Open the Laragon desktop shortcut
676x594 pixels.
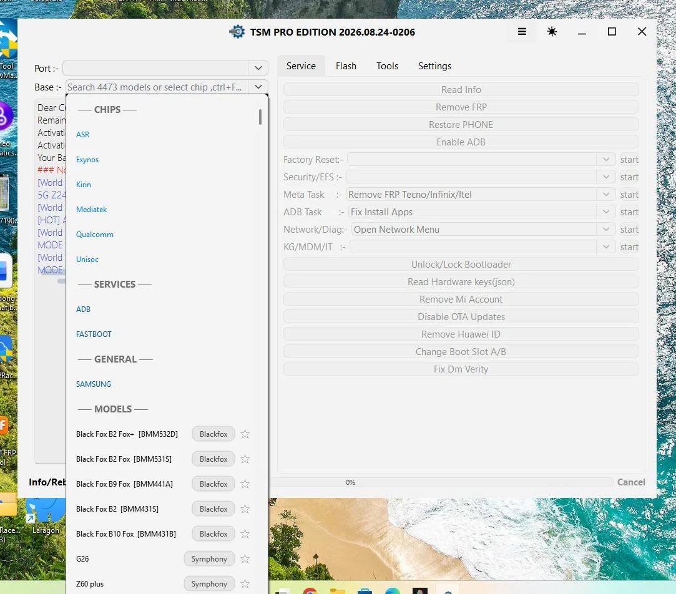tap(46, 516)
